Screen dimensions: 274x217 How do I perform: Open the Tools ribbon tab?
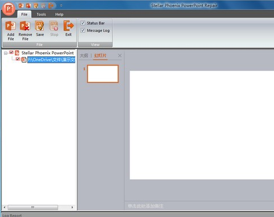click(x=41, y=14)
